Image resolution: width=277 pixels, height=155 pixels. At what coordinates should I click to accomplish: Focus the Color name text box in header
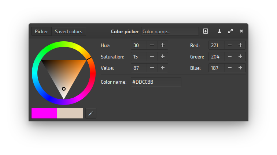(x=170, y=31)
